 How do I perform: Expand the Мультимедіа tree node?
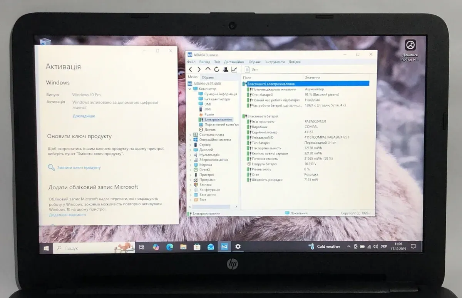[190, 155]
